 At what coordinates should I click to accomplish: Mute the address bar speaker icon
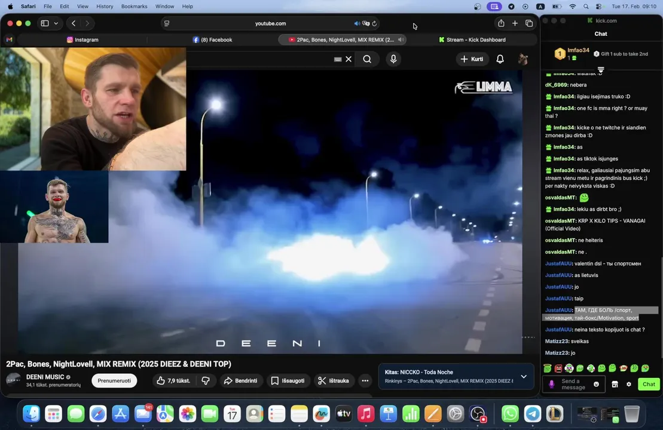(x=358, y=24)
